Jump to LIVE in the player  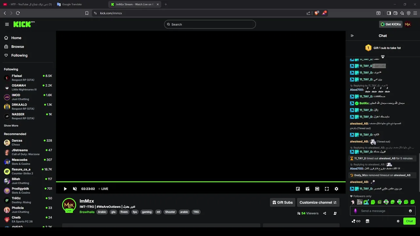(103, 189)
